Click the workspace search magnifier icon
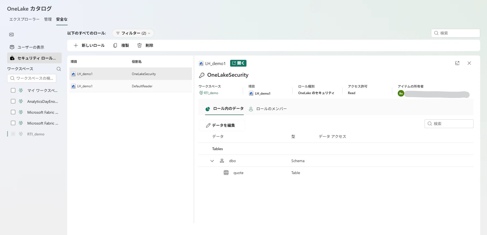 click(x=59, y=69)
